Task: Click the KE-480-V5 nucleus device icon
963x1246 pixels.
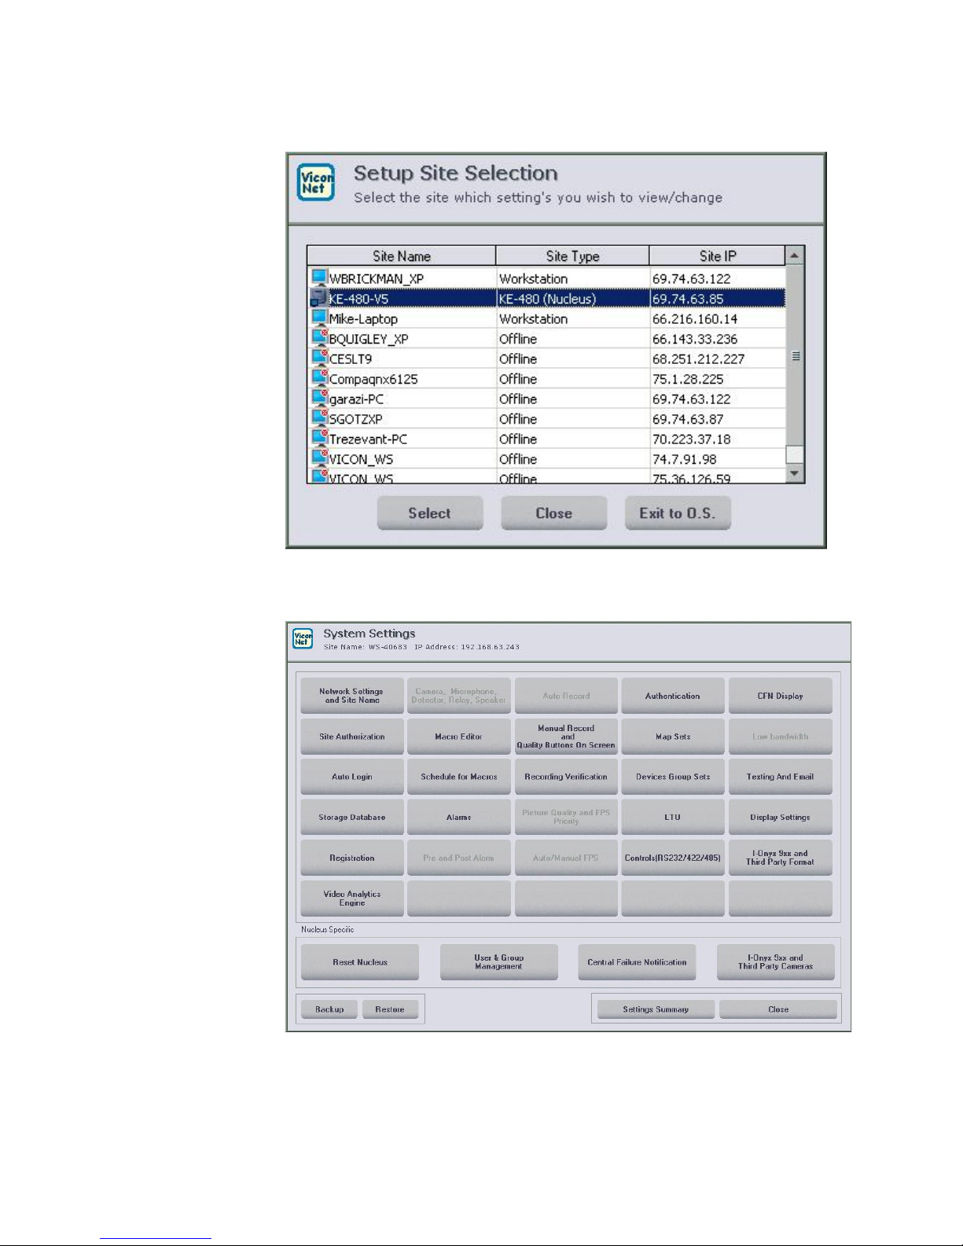Action: [x=318, y=299]
